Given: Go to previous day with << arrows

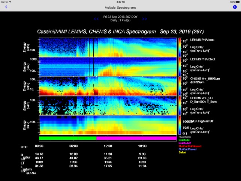Looking at the screenshot, I should 96,19.
